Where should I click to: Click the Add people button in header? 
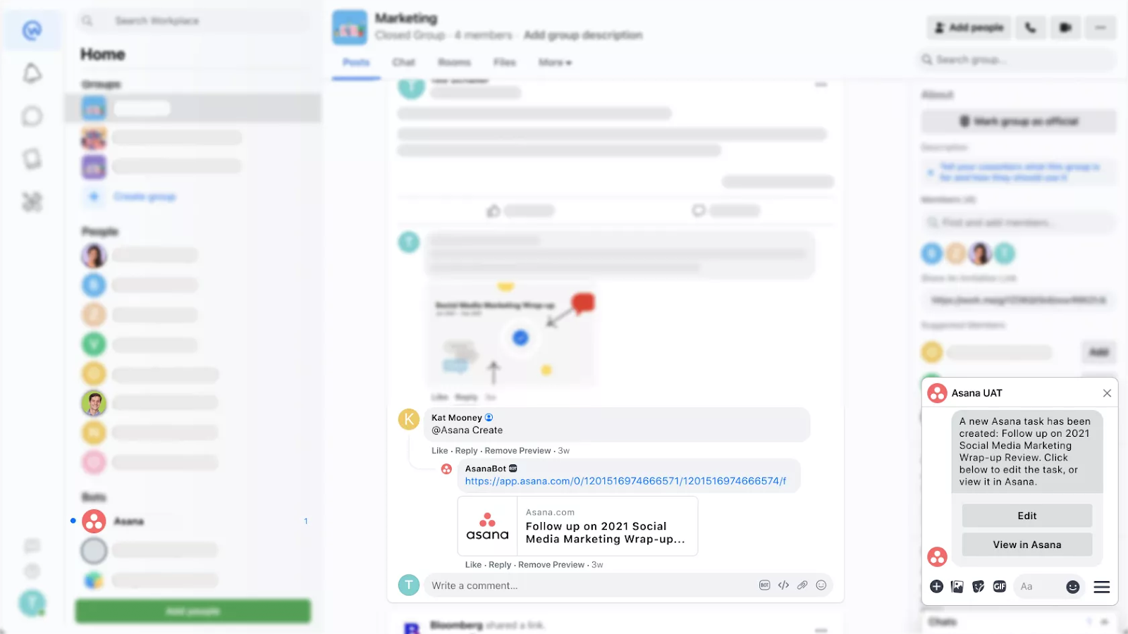click(x=969, y=27)
